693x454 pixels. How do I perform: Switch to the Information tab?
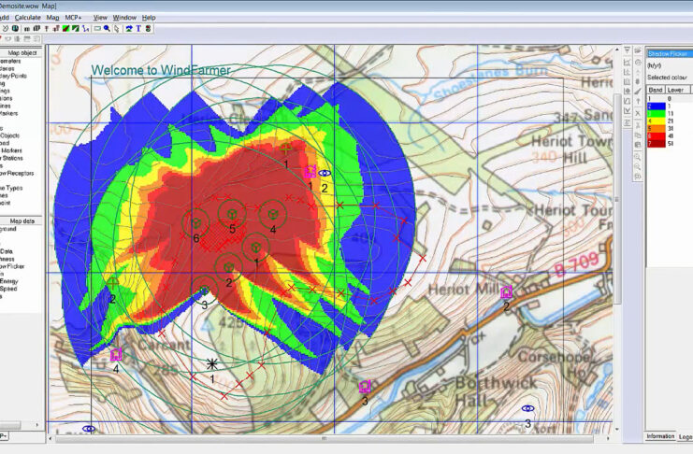click(x=660, y=436)
